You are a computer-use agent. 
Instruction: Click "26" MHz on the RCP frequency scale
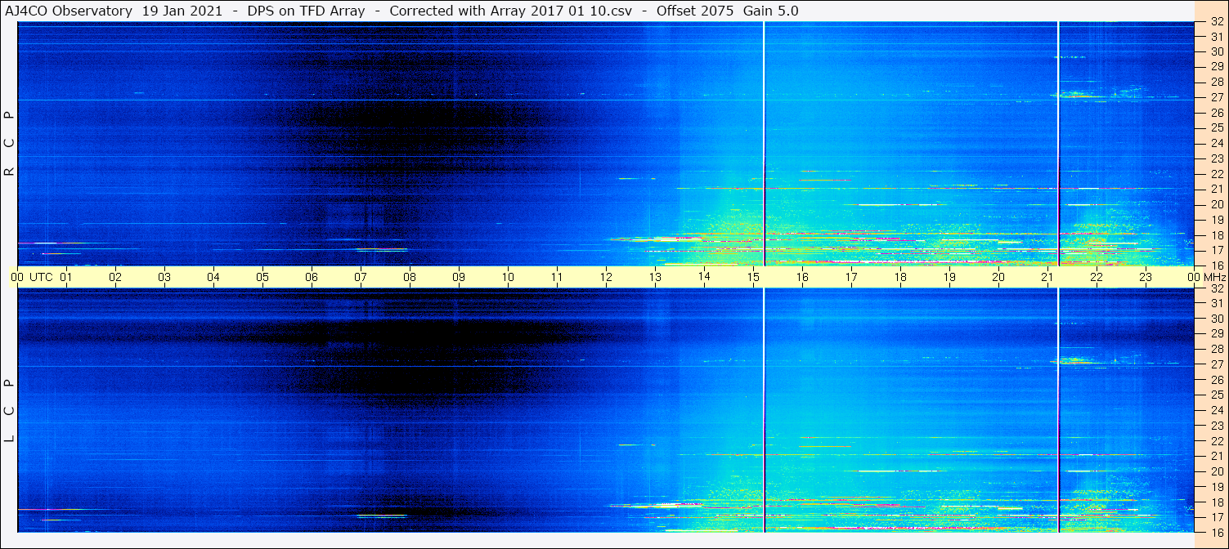click(1217, 113)
